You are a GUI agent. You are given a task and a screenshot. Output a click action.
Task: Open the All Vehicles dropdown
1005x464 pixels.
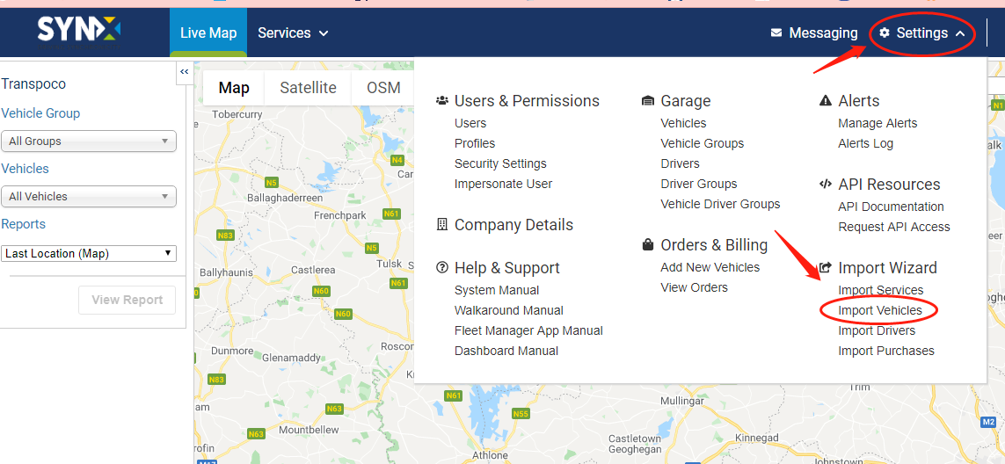[89, 197]
